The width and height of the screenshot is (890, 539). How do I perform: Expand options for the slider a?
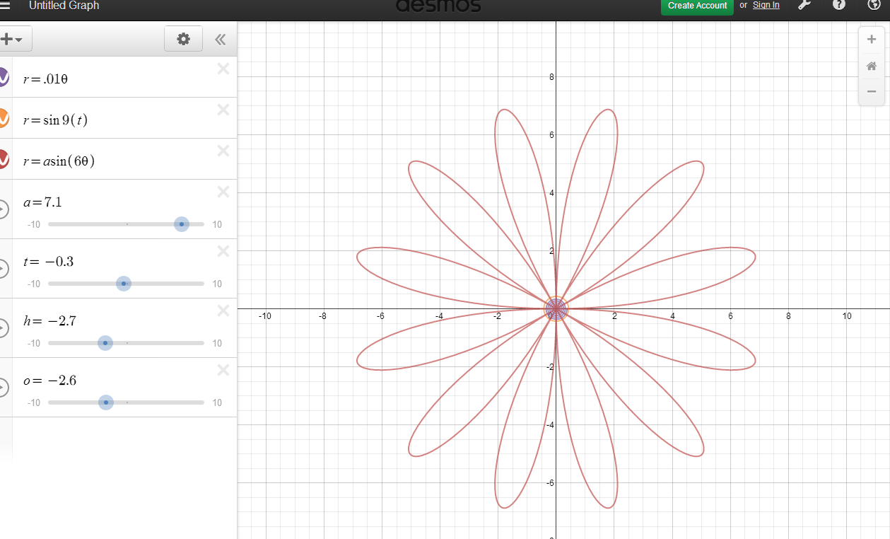[x=3, y=209]
